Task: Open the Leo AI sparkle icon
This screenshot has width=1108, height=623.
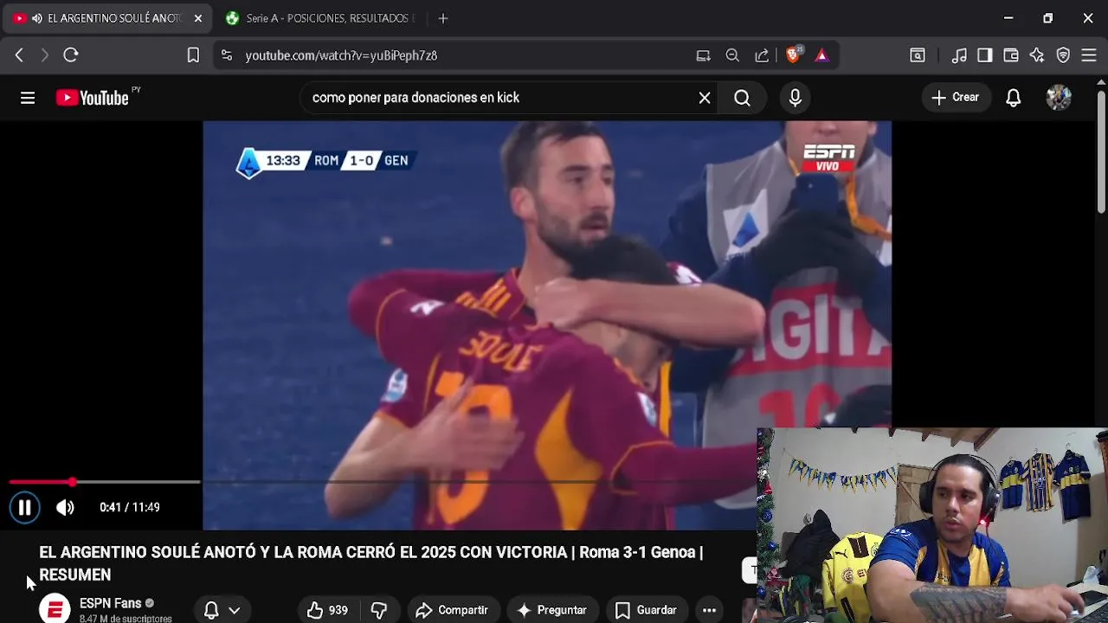Action: point(1037,55)
